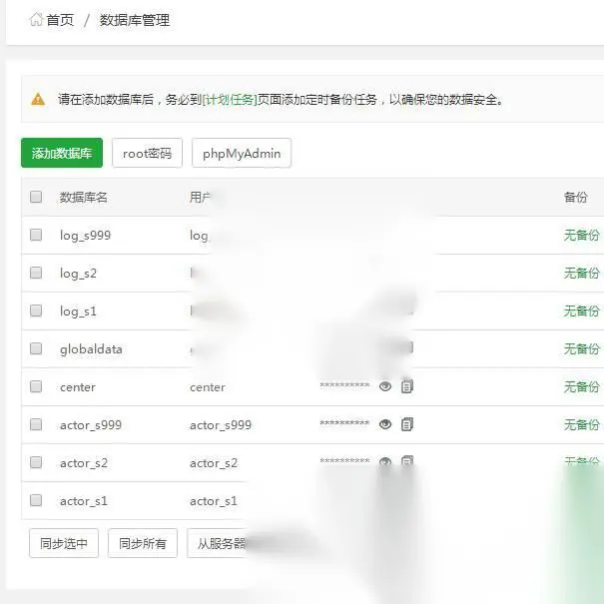Copy the center database password
604x604 pixels.
pos(407,386)
